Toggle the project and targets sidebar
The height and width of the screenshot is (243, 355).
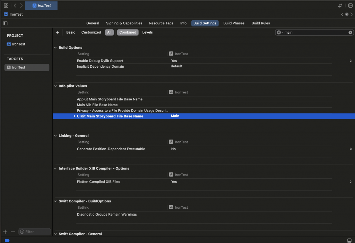pos(6,23)
